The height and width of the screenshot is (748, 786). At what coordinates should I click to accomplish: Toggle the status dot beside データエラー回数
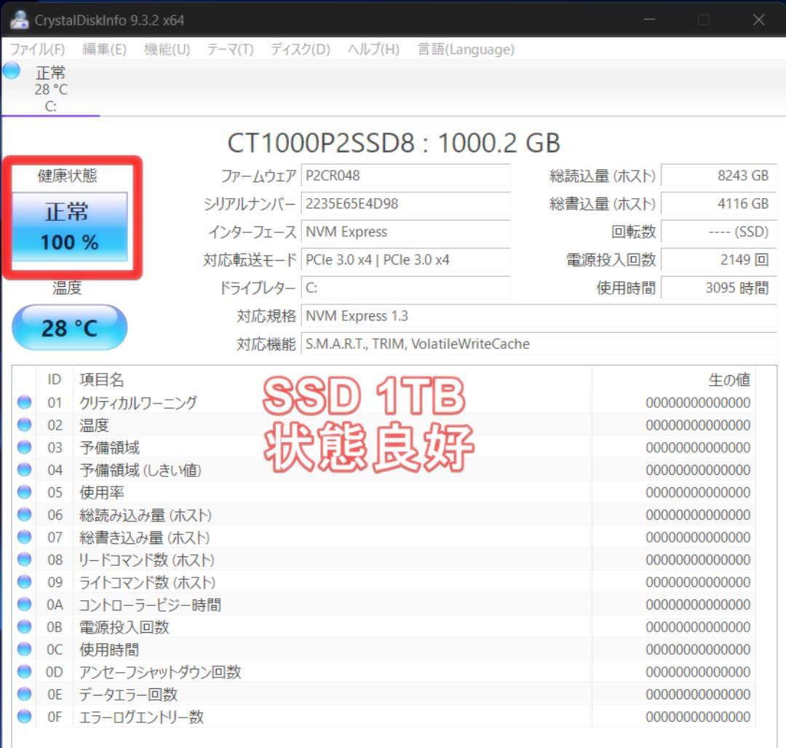coord(24,694)
